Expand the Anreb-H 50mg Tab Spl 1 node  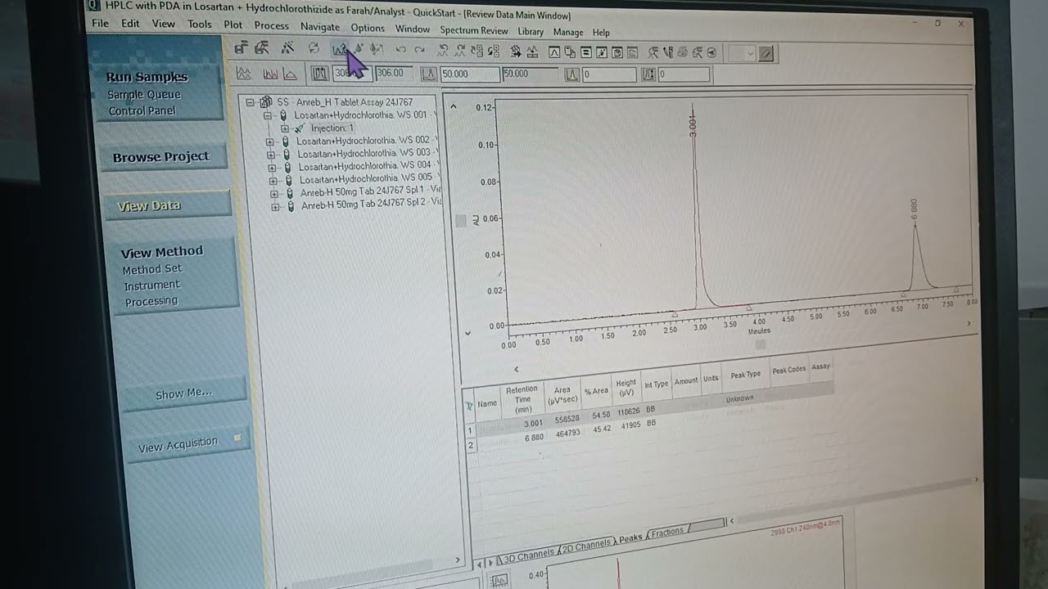pyautogui.click(x=273, y=194)
